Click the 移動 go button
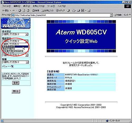This screenshot has height=123, width=132. click(118, 15)
